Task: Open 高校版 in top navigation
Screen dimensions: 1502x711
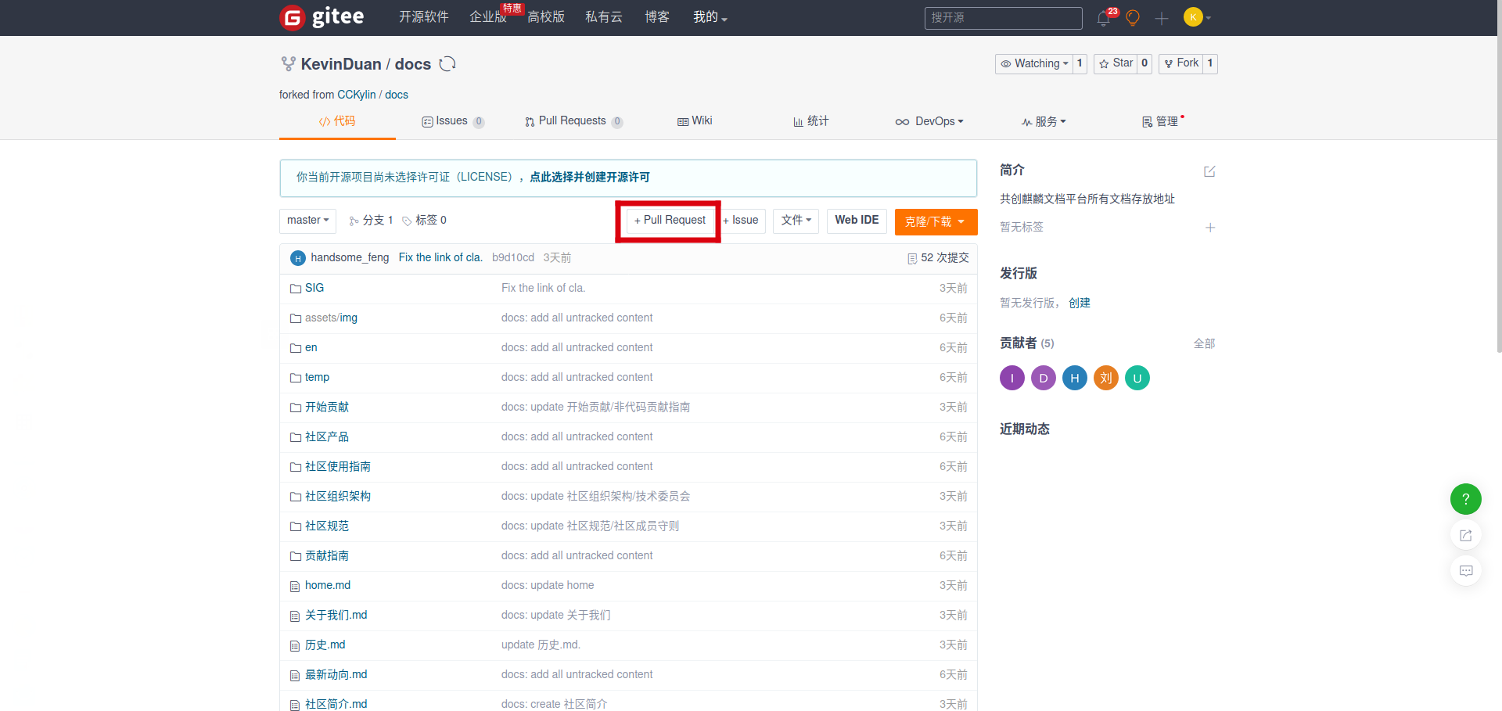Action: click(x=546, y=17)
